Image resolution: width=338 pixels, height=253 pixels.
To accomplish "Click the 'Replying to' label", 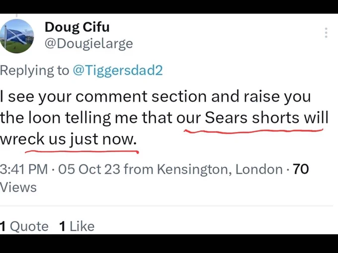I will pyautogui.click(x=34, y=70).
